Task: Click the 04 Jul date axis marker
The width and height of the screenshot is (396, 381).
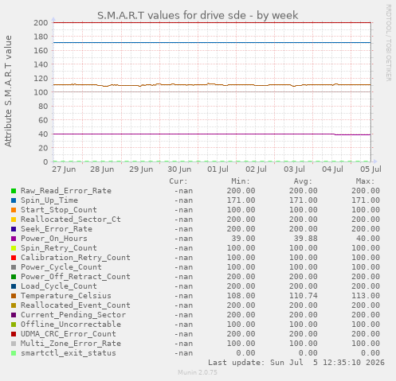Action: click(x=332, y=169)
